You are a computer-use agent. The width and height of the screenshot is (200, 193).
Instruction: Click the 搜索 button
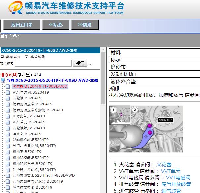[80, 63]
